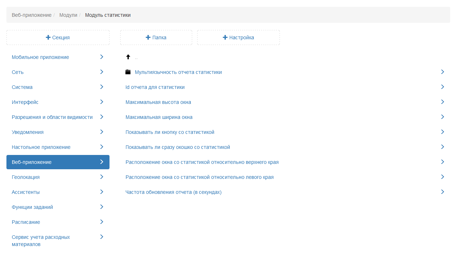Expand the Геолокация section chevron
457x256 pixels.
(102, 177)
